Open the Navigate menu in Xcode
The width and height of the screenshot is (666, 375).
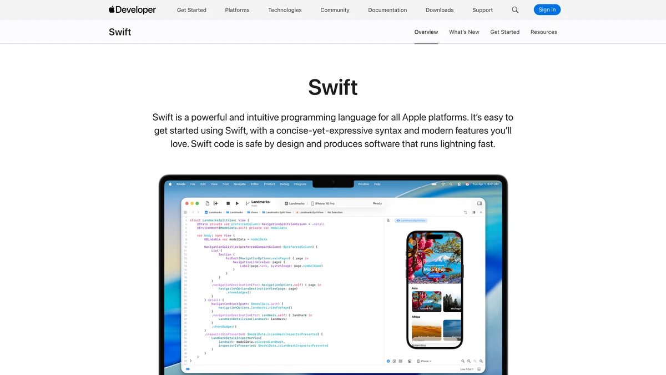coord(240,184)
